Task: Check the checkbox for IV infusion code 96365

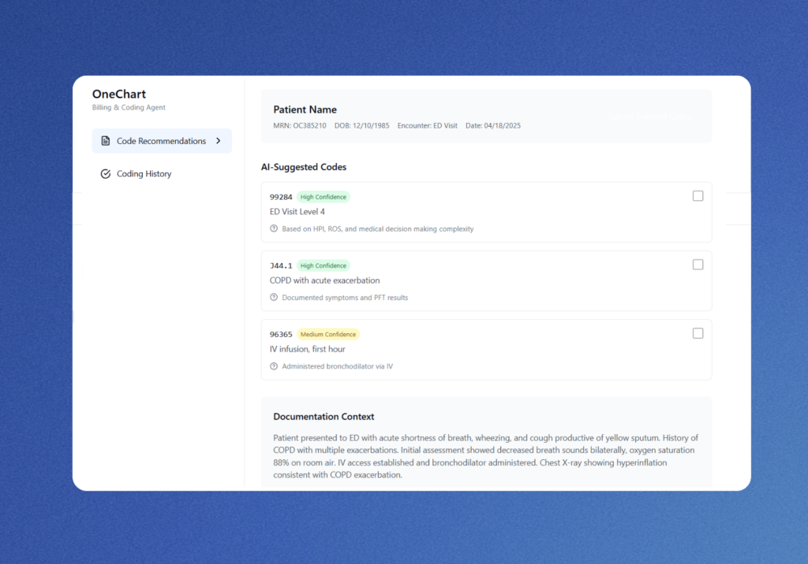Action: click(x=698, y=332)
